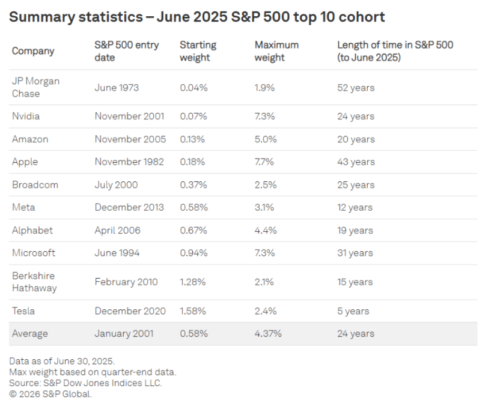Select the 'Length of time in S&P 500' header
The image size is (482, 406).
tap(395, 51)
